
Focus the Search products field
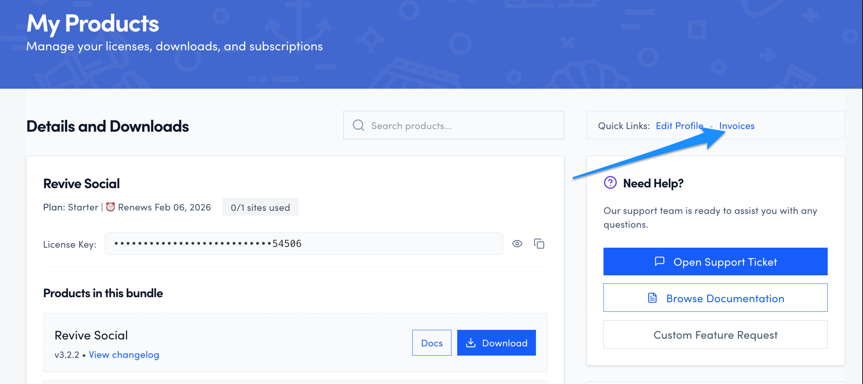click(461, 126)
